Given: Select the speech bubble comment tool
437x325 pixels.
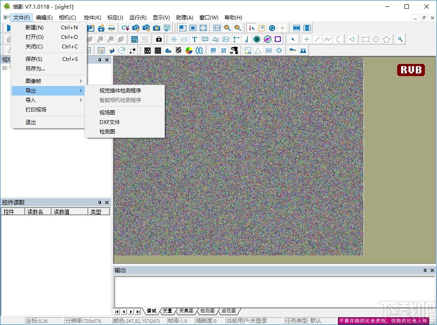Looking at the screenshot, I should (205, 39).
